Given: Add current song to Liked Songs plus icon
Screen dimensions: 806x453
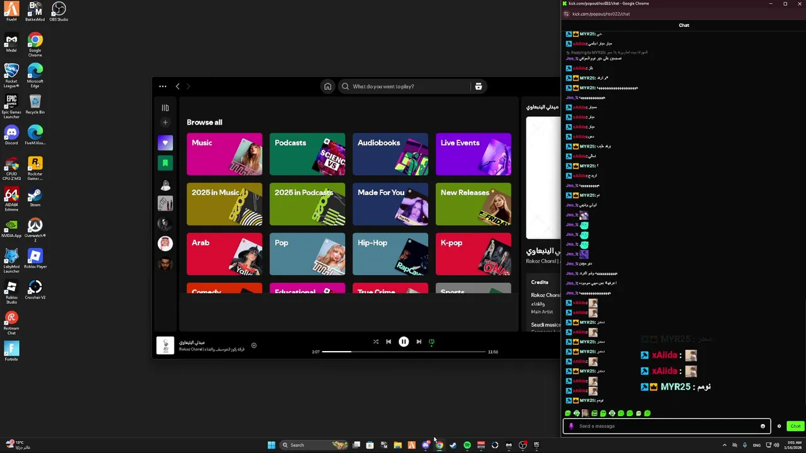Looking at the screenshot, I should (254, 345).
